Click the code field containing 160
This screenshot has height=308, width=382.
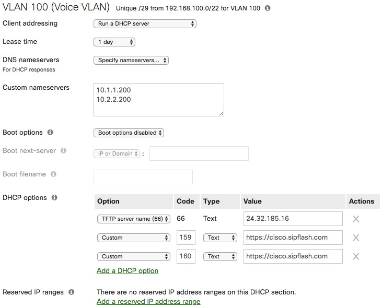[x=186, y=256]
